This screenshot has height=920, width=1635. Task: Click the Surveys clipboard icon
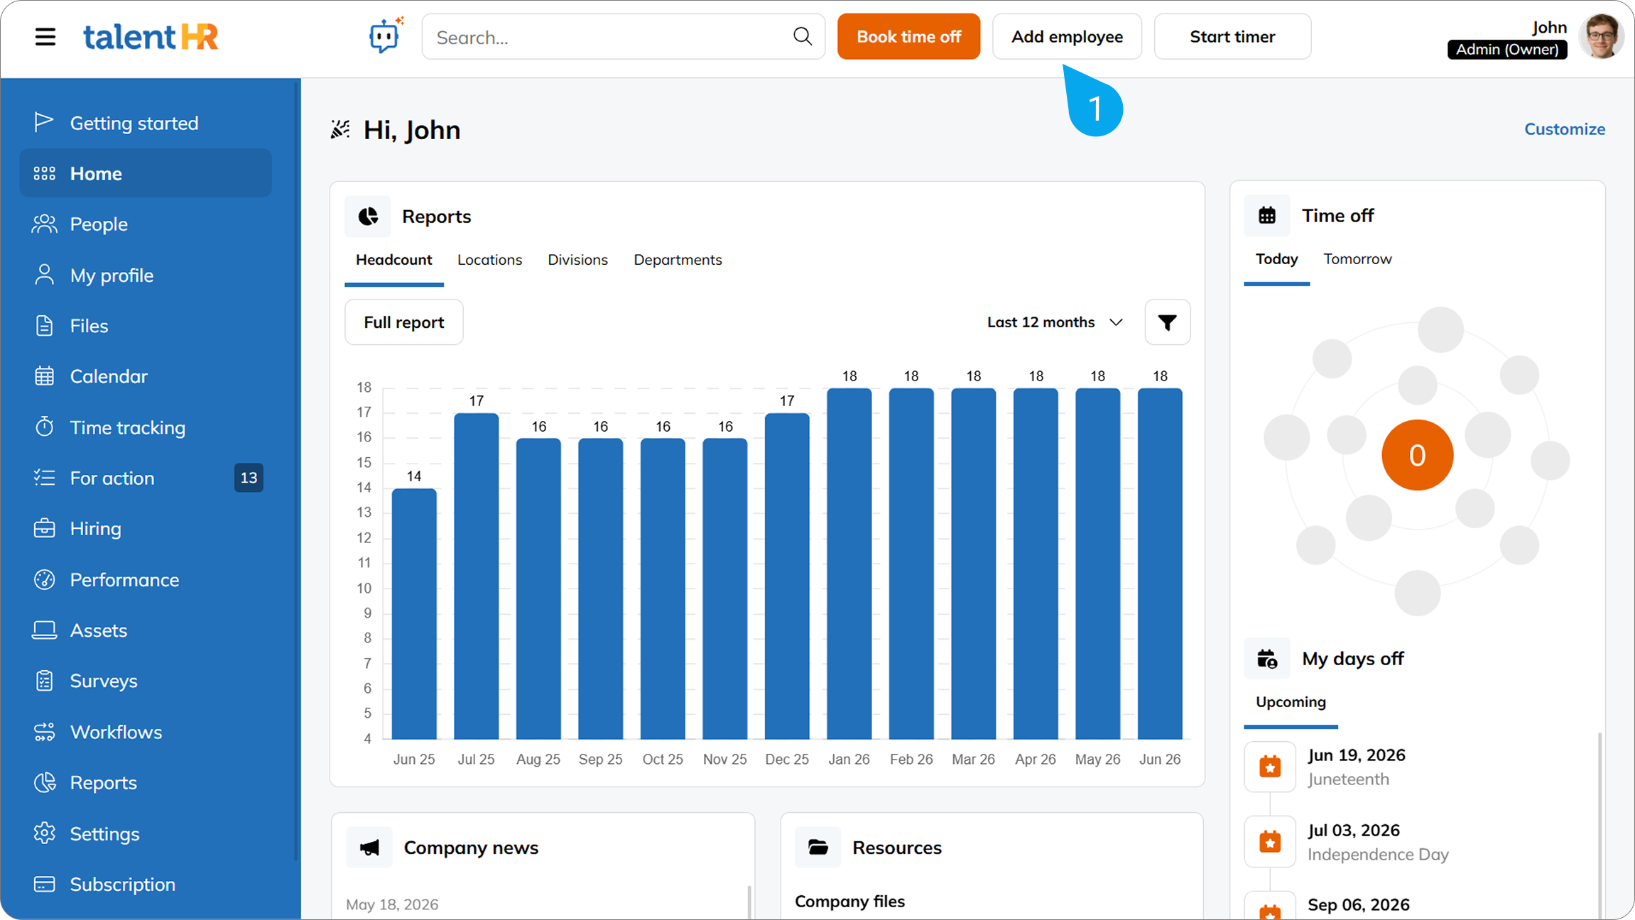[44, 681]
